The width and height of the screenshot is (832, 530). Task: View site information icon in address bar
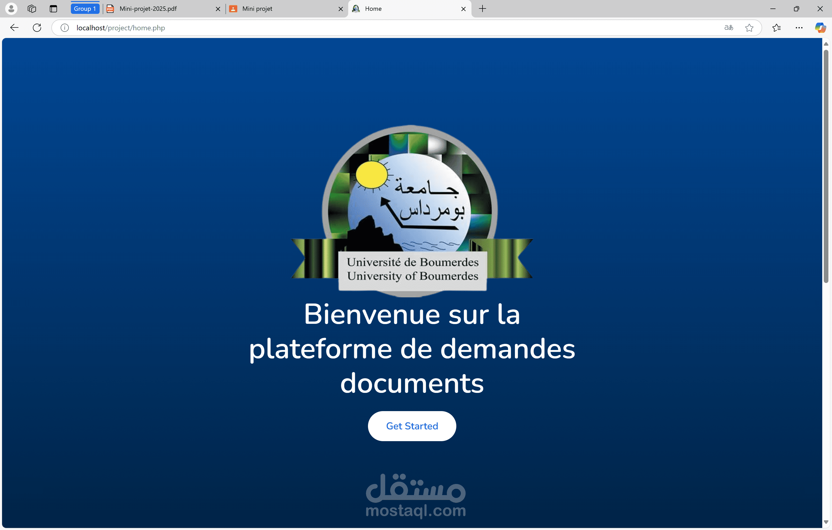[x=65, y=28]
